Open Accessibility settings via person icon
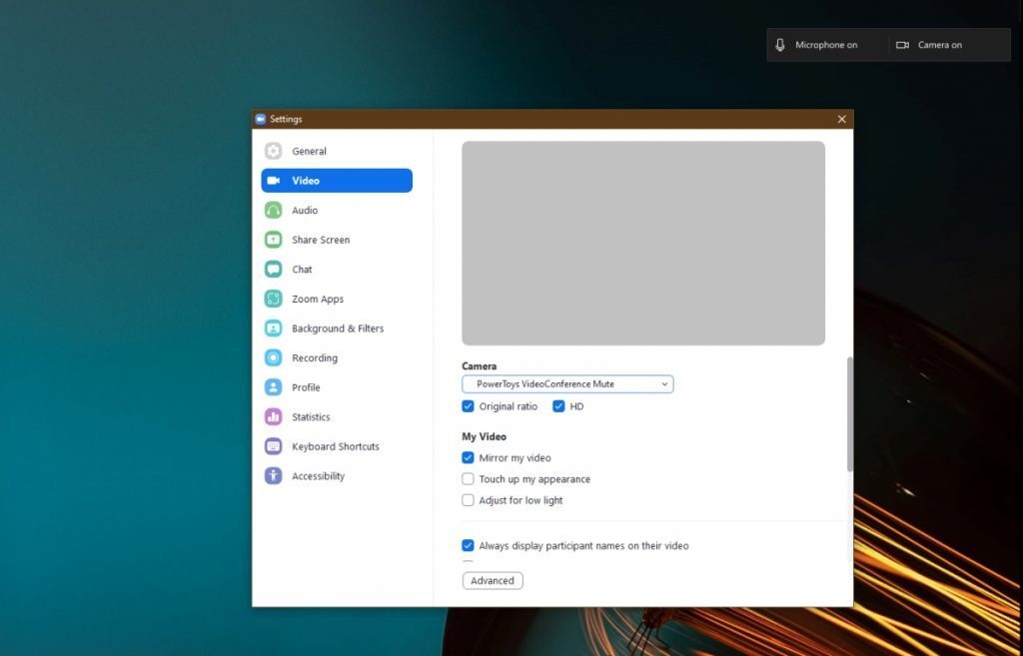1023x656 pixels. [273, 475]
